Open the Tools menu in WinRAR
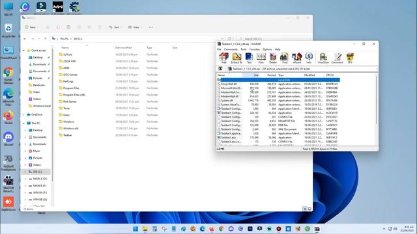The height and width of the screenshot is (234, 417). (244, 49)
